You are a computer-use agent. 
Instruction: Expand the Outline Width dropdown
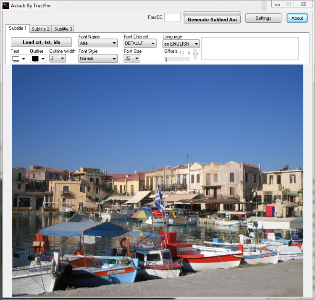58,59
